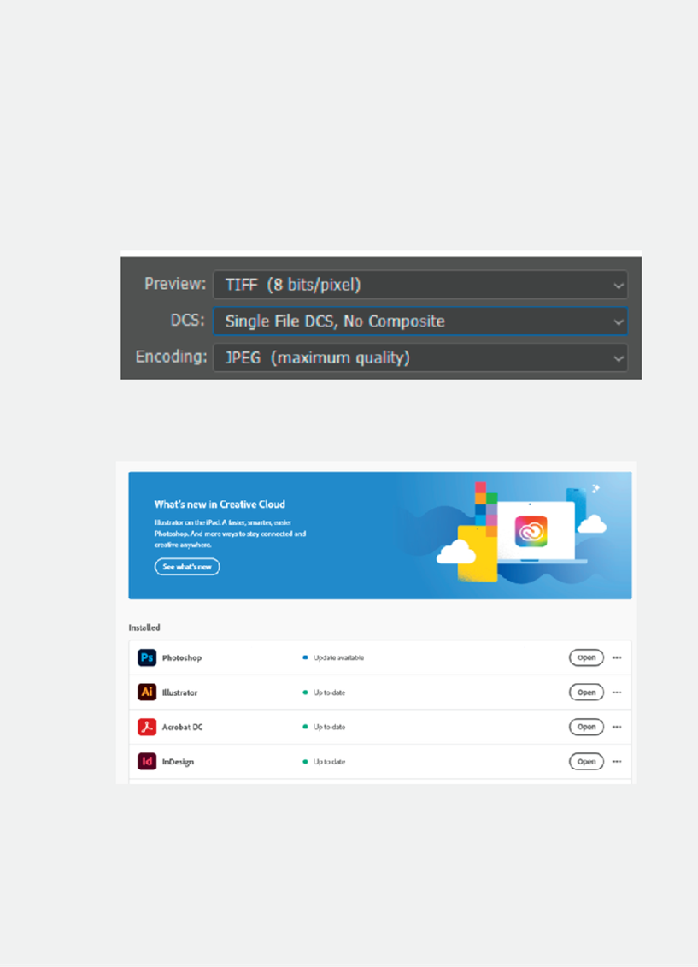Open more options for Illustrator
Image resolution: width=698 pixels, height=967 pixels.
(617, 693)
